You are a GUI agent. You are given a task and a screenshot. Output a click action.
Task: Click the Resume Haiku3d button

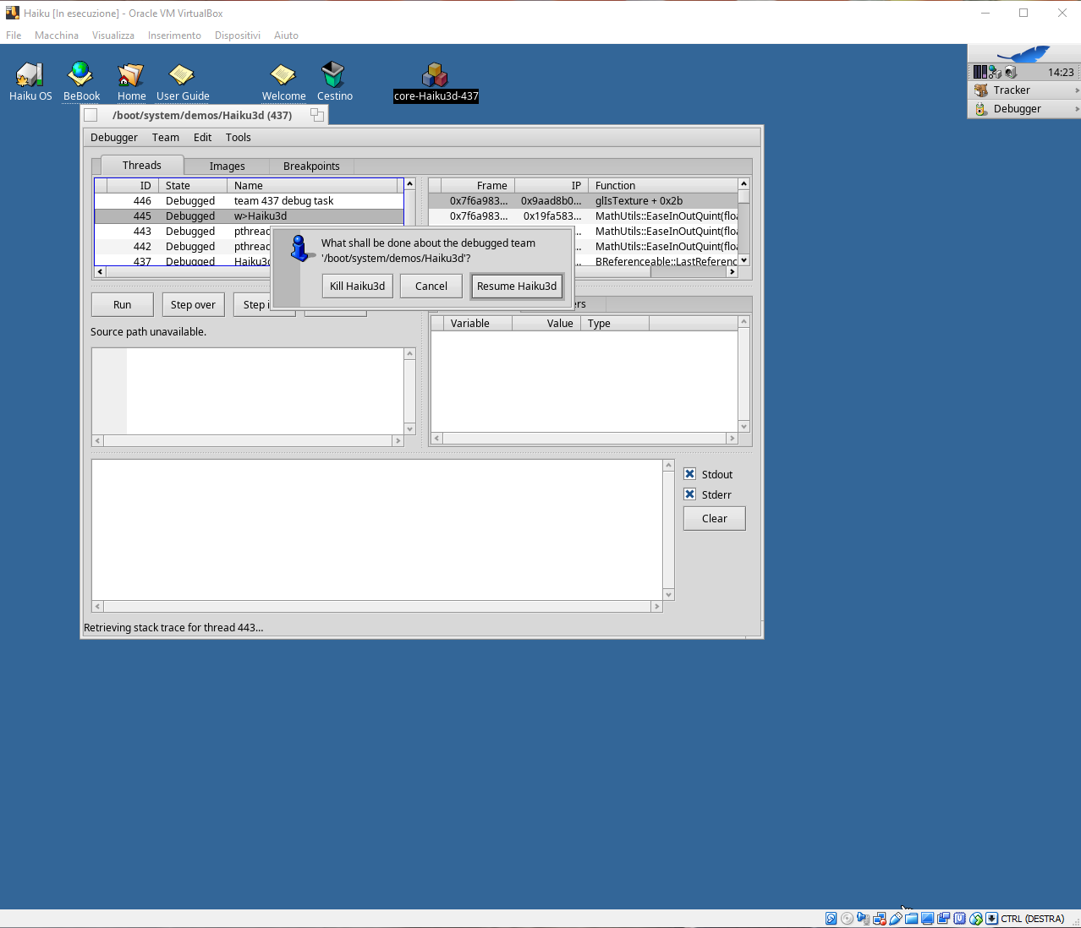(x=517, y=287)
